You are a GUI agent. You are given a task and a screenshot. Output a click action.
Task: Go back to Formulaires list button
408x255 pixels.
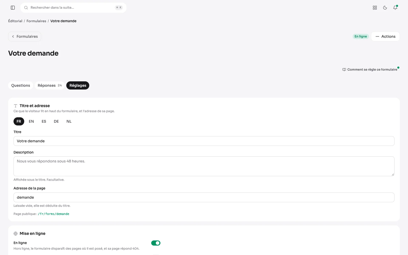24,36
